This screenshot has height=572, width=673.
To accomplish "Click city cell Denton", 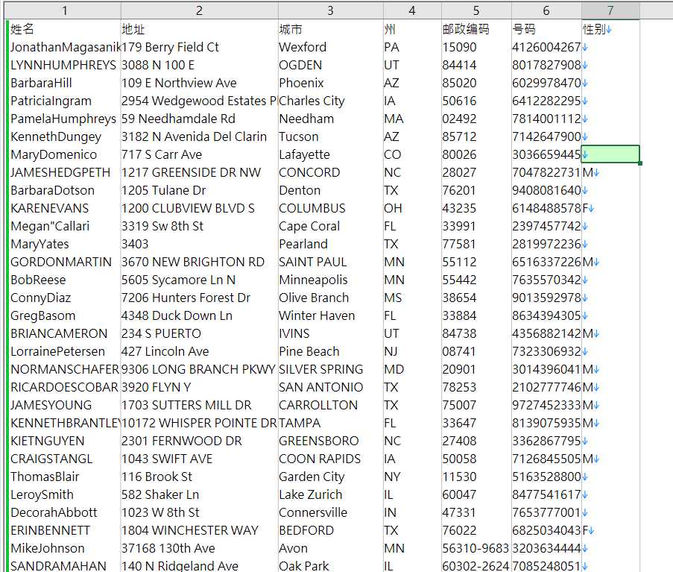I will (x=330, y=190).
